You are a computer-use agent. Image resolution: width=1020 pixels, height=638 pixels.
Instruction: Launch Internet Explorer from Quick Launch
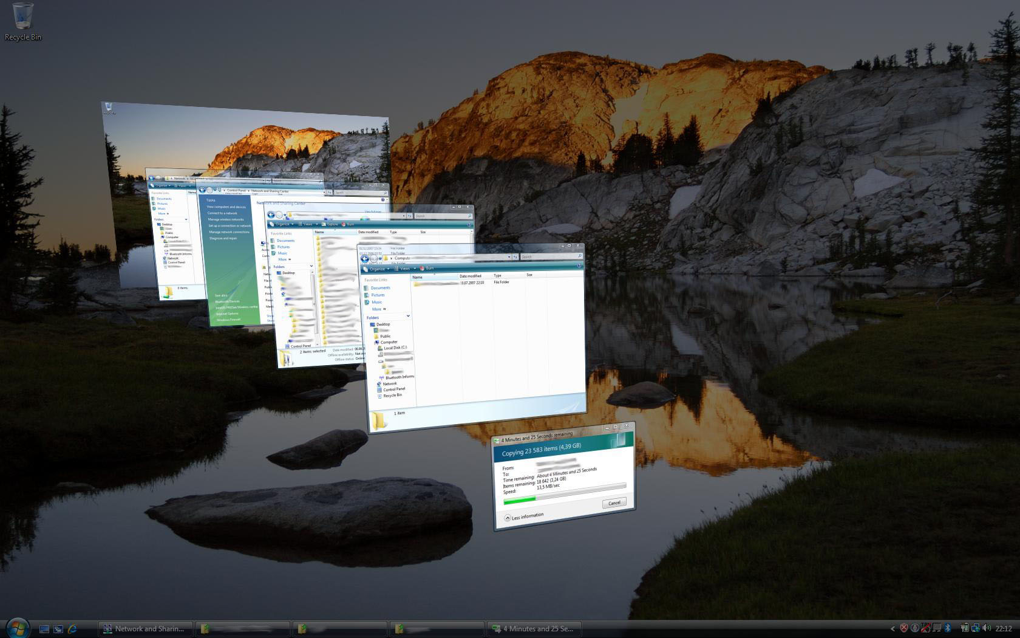point(72,629)
